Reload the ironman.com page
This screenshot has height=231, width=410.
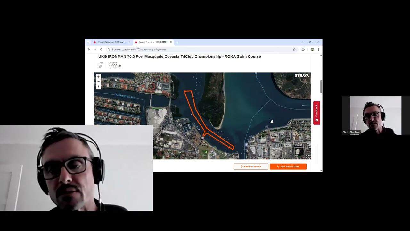[101, 49]
